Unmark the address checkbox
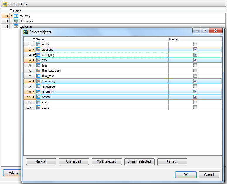227x184 pixels. pyautogui.click(x=195, y=49)
